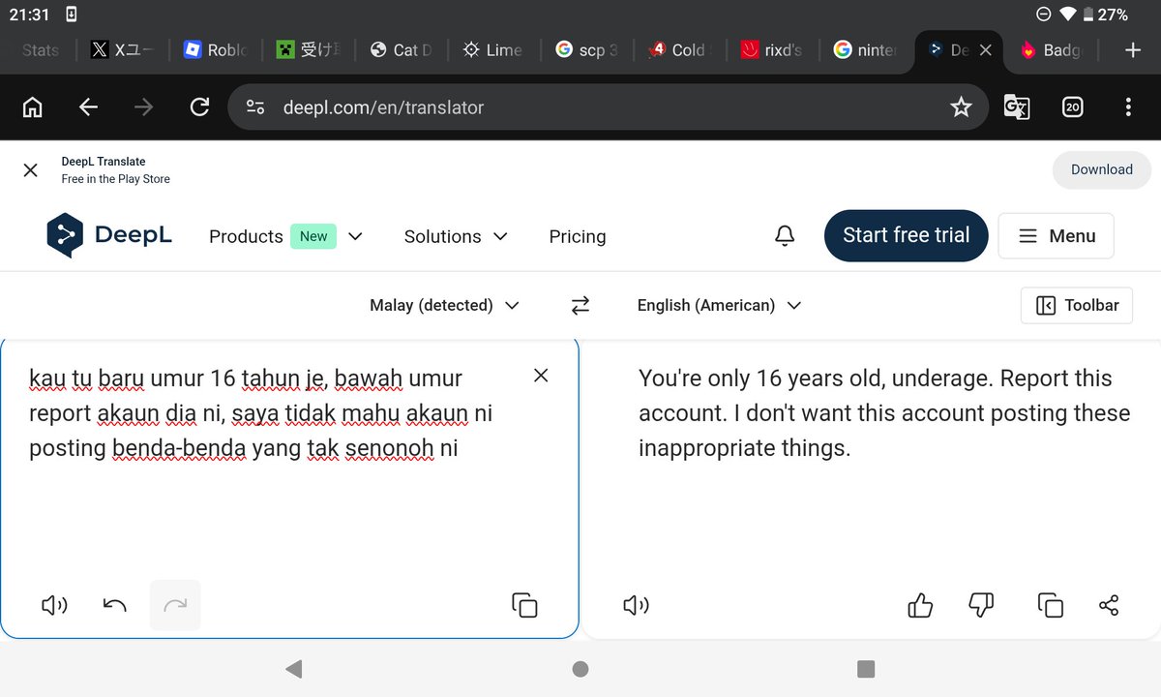Switch to the Badg tab

pyautogui.click(x=1051, y=49)
